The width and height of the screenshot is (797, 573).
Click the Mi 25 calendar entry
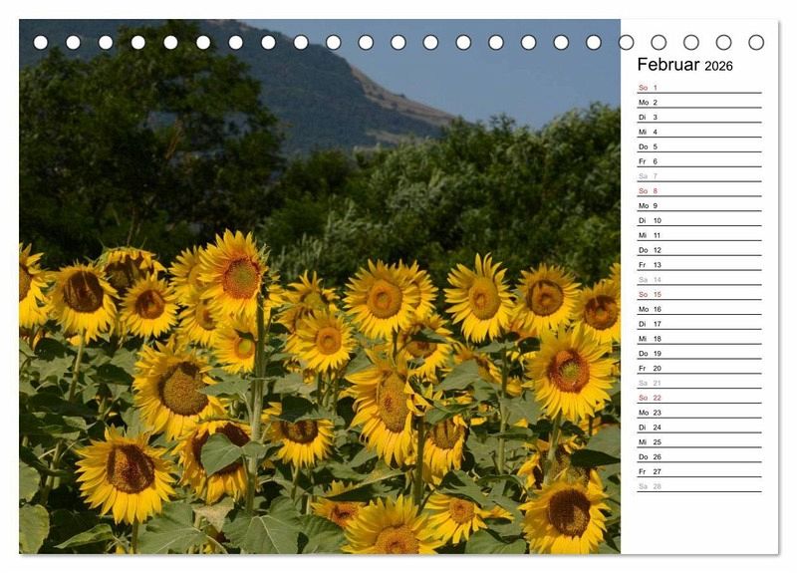click(x=698, y=441)
